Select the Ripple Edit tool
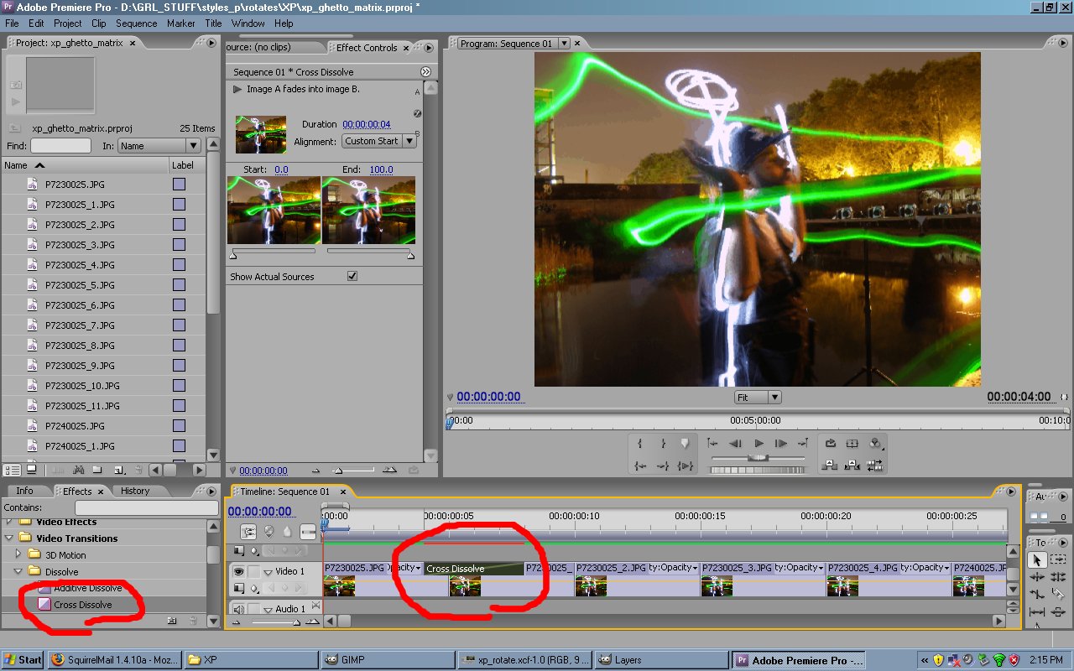 click(x=1038, y=577)
